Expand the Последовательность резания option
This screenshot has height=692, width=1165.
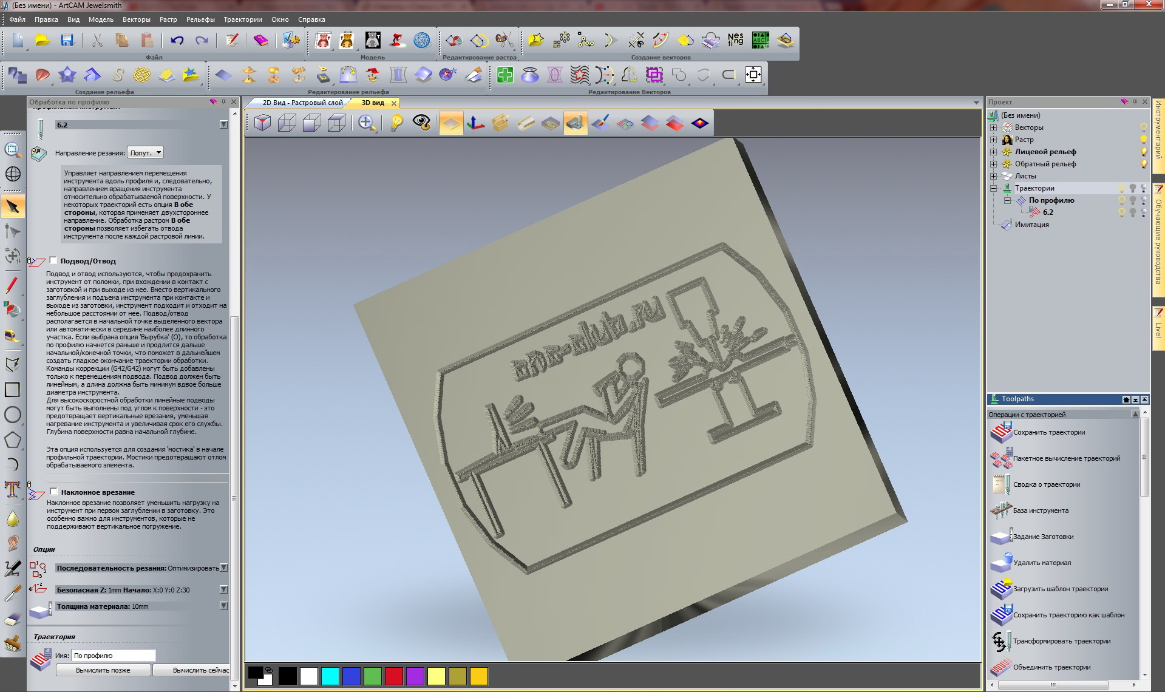[x=223, y=568]
